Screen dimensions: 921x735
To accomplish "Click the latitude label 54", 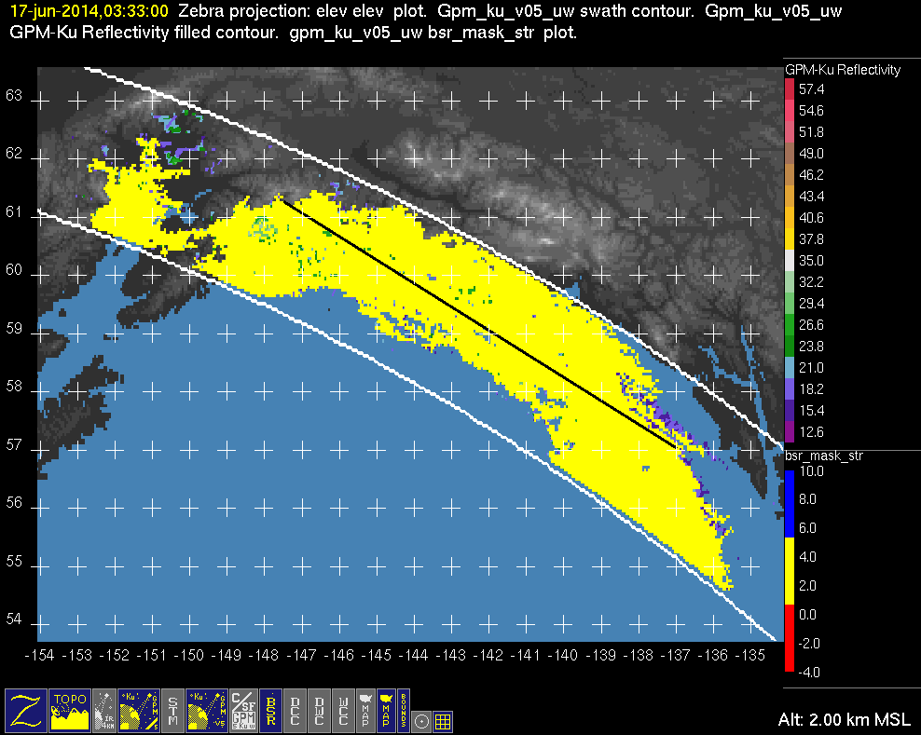I will (x=13, y=619).
